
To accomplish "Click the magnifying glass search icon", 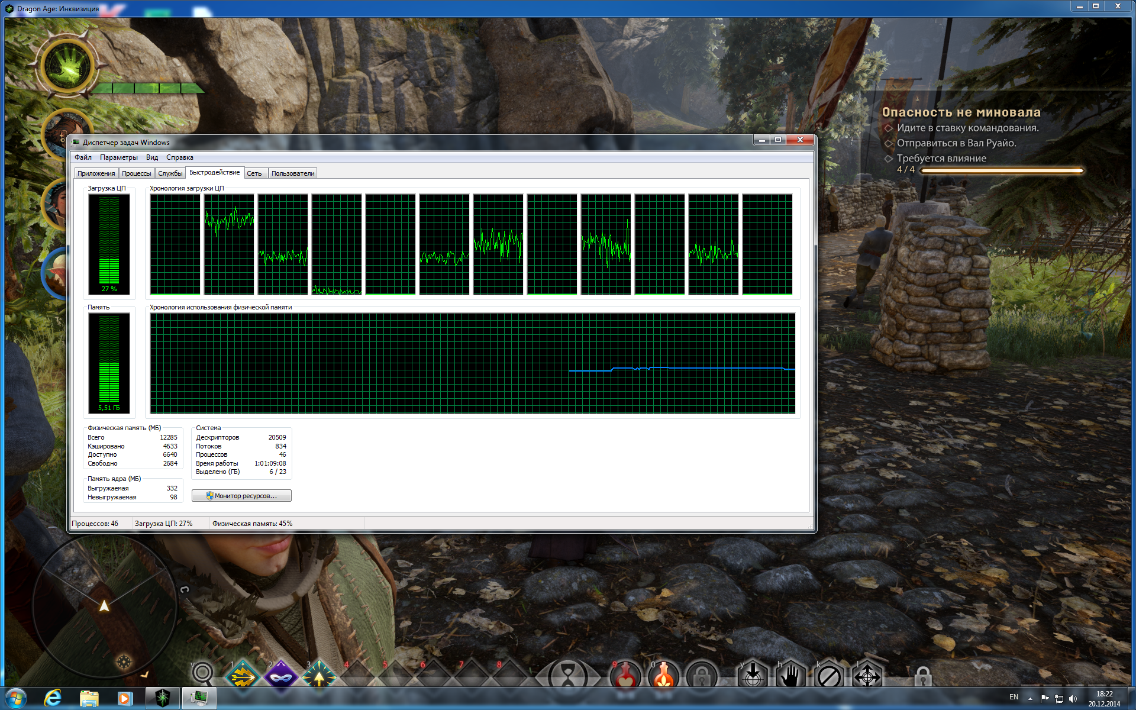I will click(x=202, y=673).
